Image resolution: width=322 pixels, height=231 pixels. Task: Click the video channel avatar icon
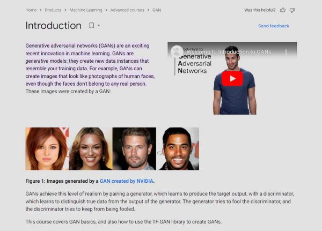tap(177, 51)
